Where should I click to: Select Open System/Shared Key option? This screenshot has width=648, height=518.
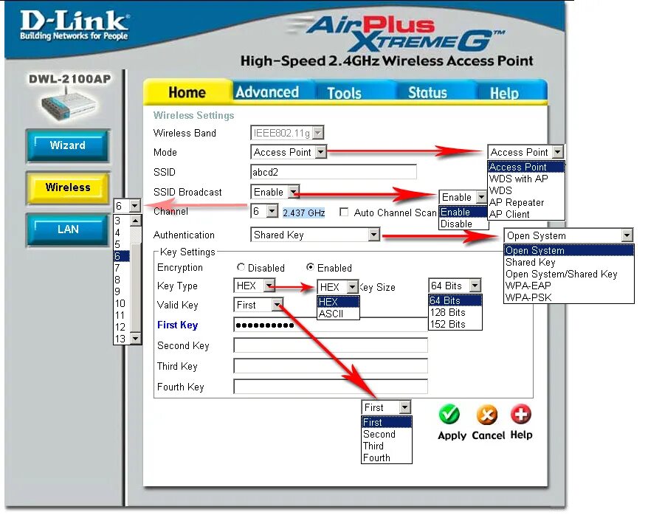pyautogui.click(x=568, y=274)
